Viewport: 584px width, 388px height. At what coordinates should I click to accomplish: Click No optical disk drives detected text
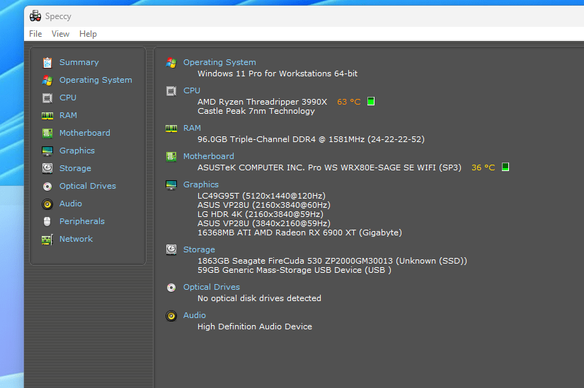[x=259, y=298]
